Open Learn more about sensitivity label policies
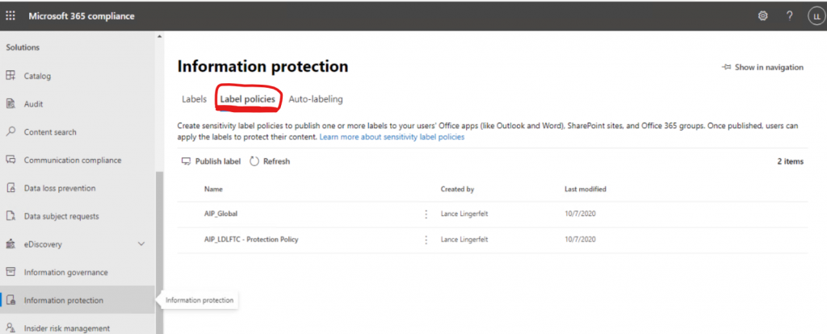This screenshot has width=827, height=334. point(392,137)
